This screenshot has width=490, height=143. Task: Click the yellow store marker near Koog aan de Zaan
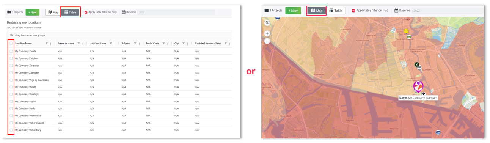406,31
